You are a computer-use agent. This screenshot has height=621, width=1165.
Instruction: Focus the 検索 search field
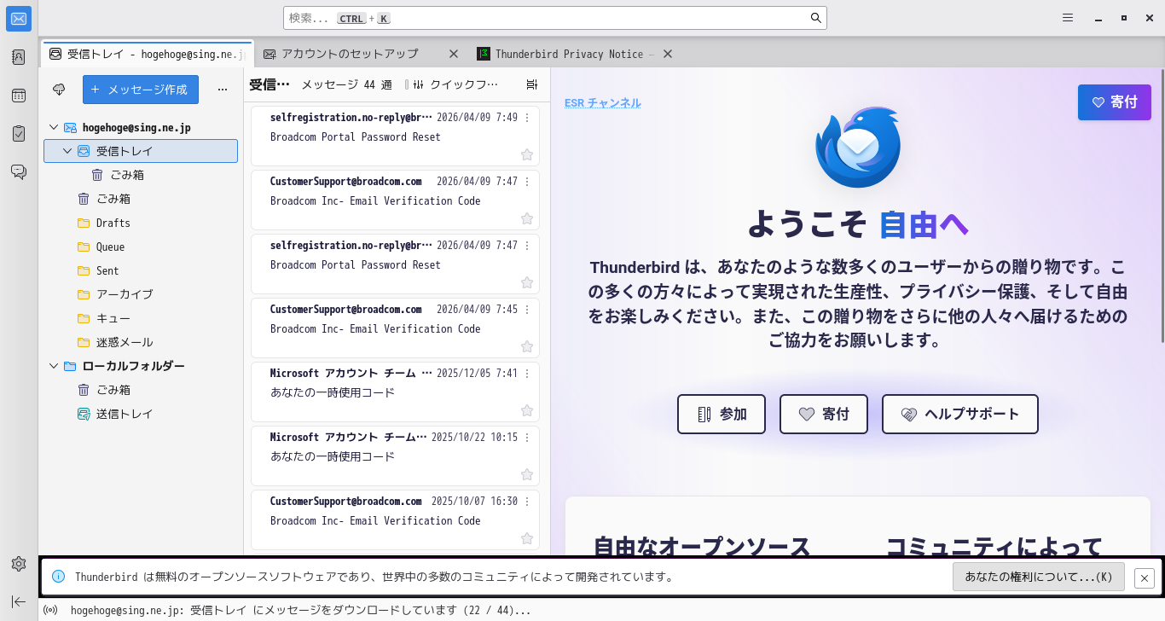(555, 18)
